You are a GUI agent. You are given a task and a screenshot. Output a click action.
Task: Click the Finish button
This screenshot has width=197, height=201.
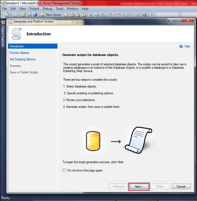point(160,186)
